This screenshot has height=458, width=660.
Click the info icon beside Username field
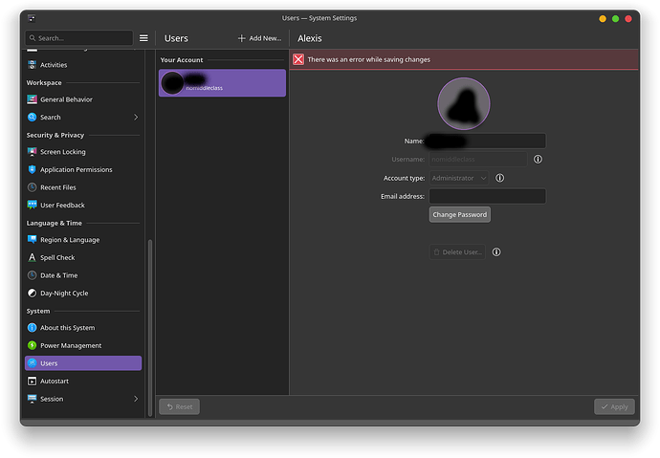(x=538, y=160)
